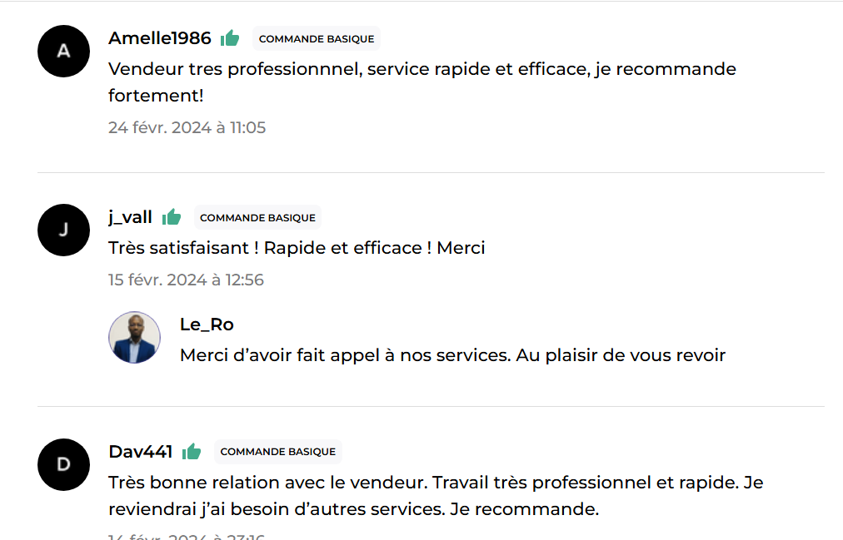The width and height of the screenshot is (843, 540).
Task: Click the review text Très satisfaisant ! Rapide et efficace
Action: click(297, 247)
